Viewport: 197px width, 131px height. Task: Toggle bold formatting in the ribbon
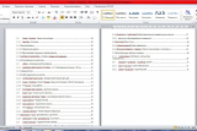[x=14, y=17]
